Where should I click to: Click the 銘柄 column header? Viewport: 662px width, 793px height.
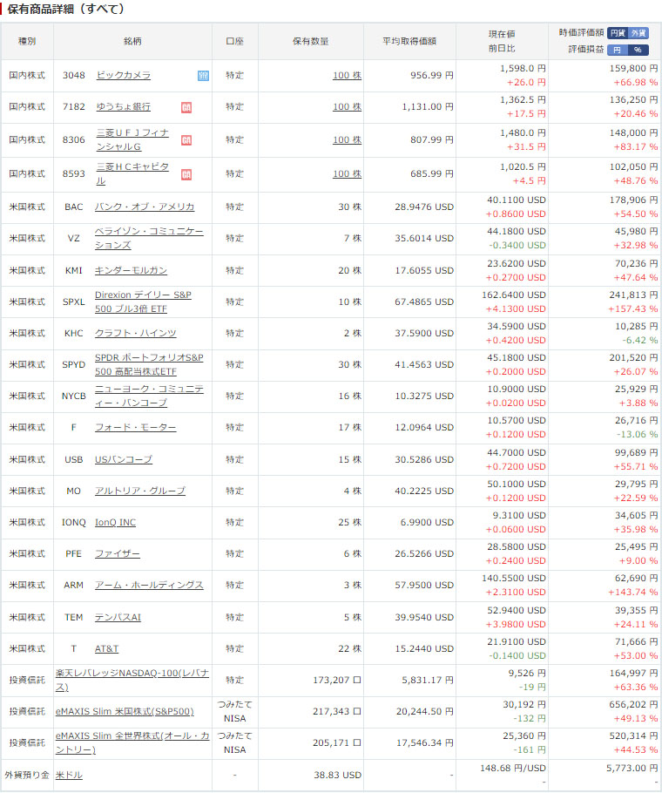(x=132, y=41)
